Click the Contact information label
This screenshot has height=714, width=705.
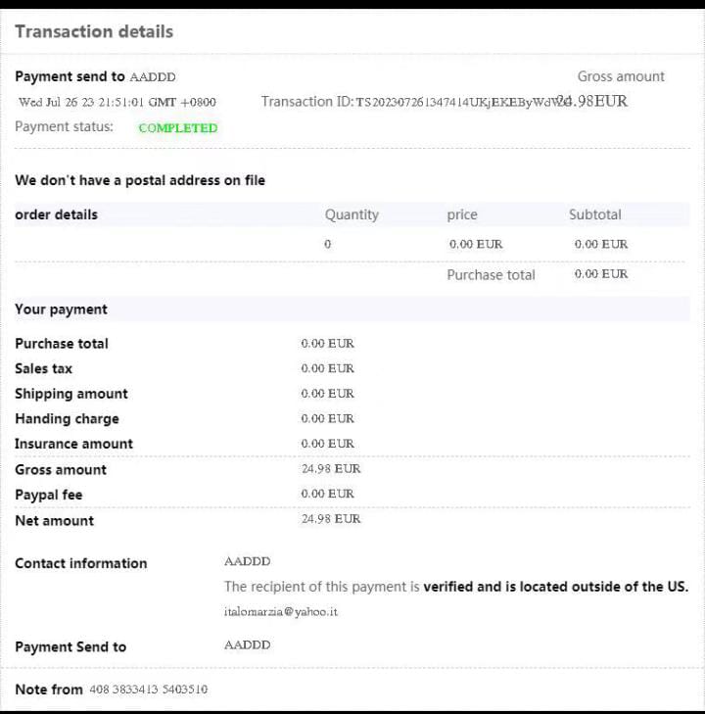80,563
